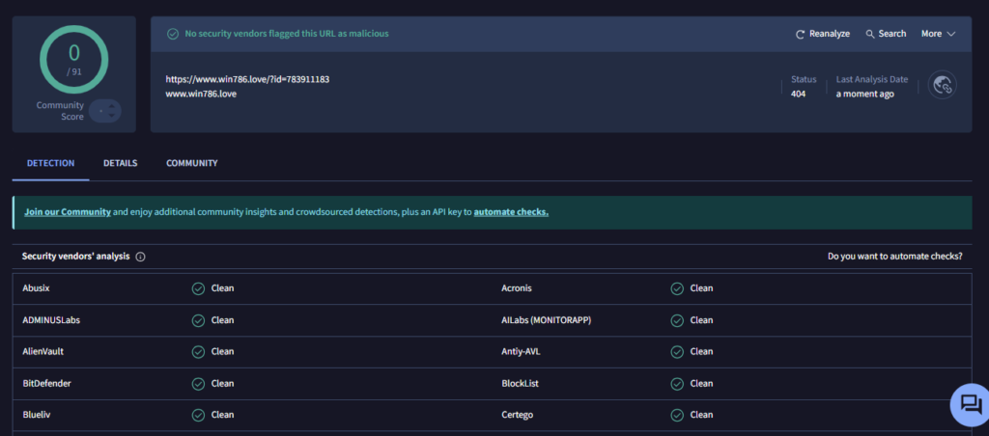
Task: Click the Acronis clean checkmark icon
Action: point(677,288)
